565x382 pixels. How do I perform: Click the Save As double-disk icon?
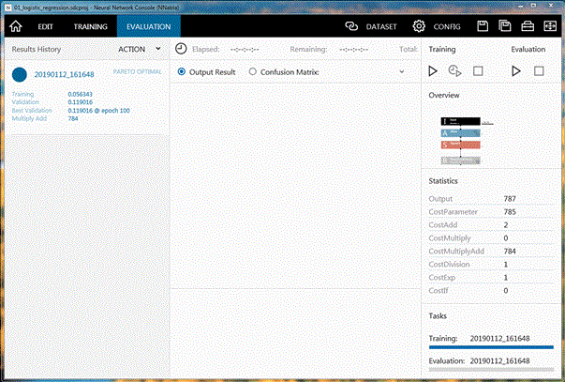click(505, 26)
